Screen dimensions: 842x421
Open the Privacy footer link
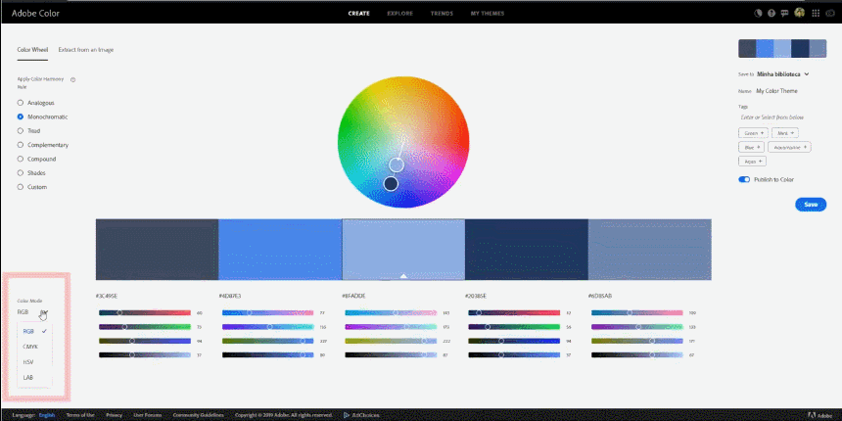114,415
